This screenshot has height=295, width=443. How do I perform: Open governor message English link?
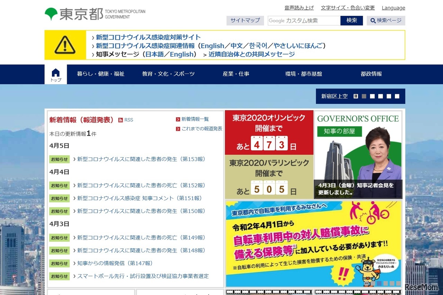pos(182,54)
